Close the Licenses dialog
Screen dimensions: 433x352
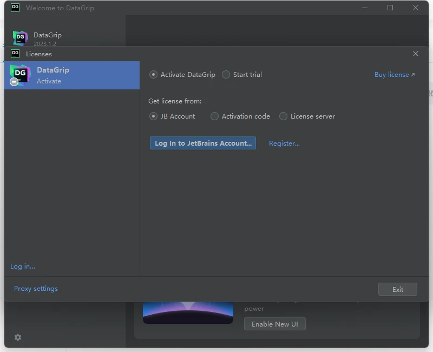click(x=416, y=54)
